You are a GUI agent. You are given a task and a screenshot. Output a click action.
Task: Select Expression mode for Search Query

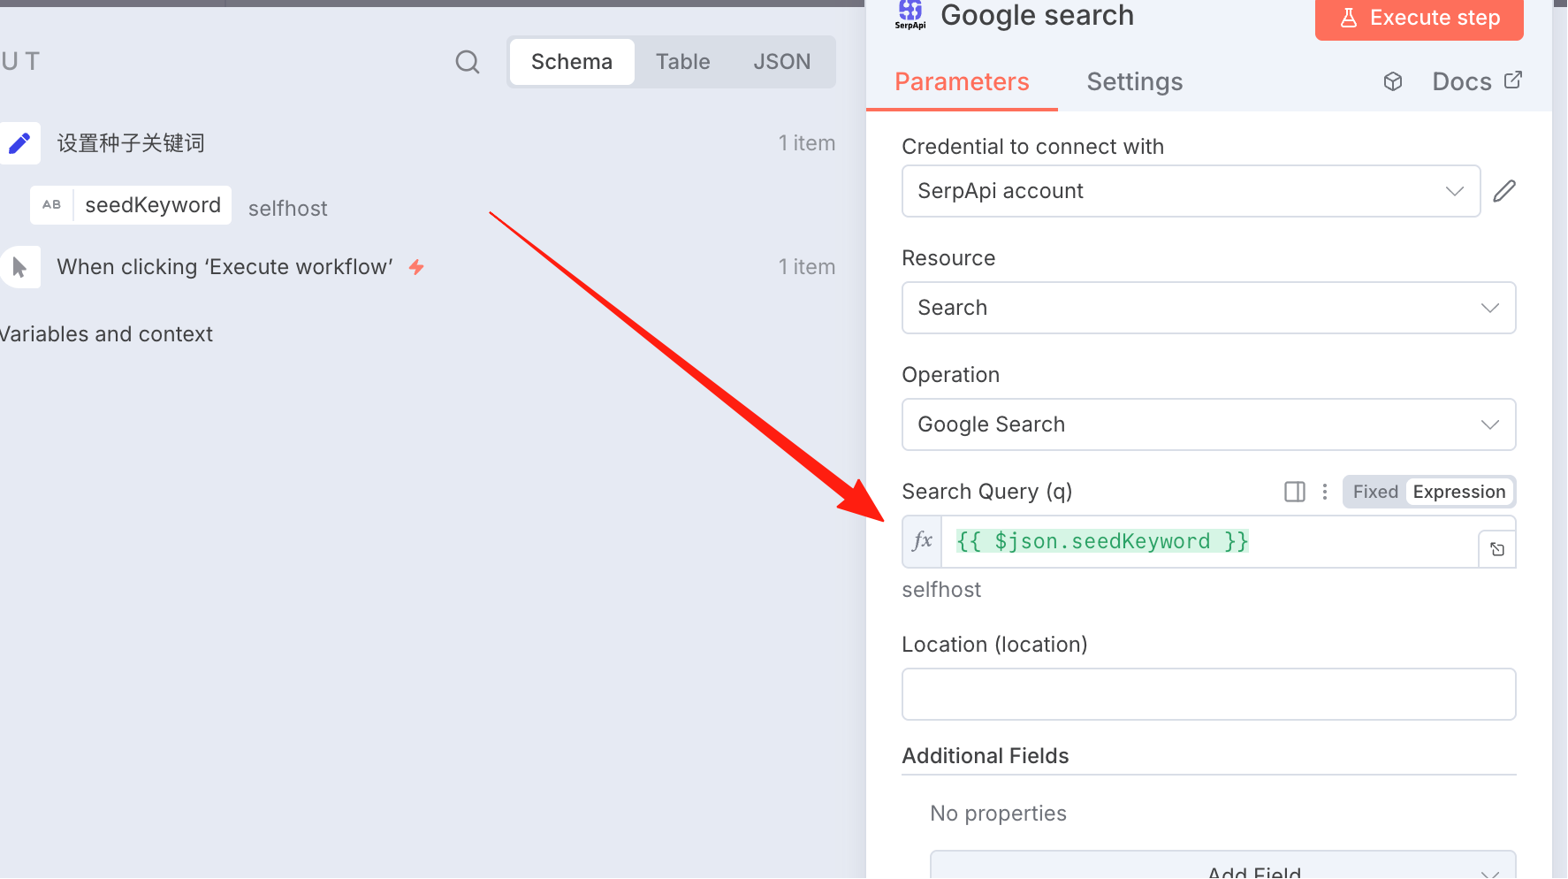click(1459, 492)
